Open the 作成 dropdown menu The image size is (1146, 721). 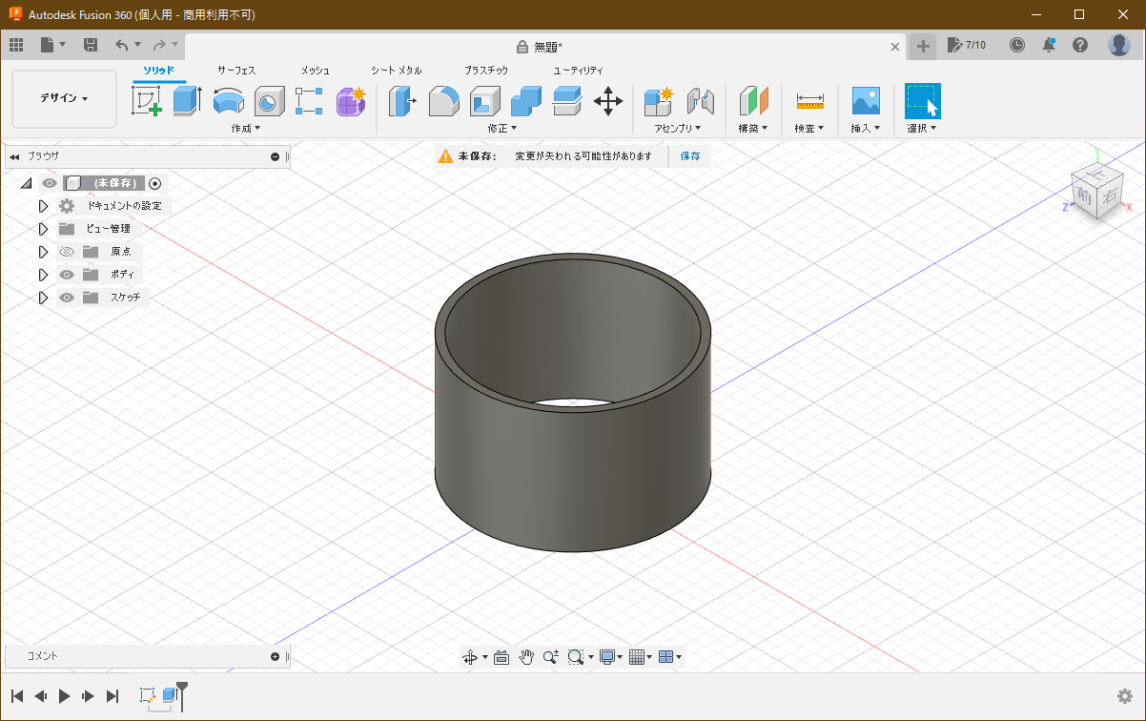[245, 128]
